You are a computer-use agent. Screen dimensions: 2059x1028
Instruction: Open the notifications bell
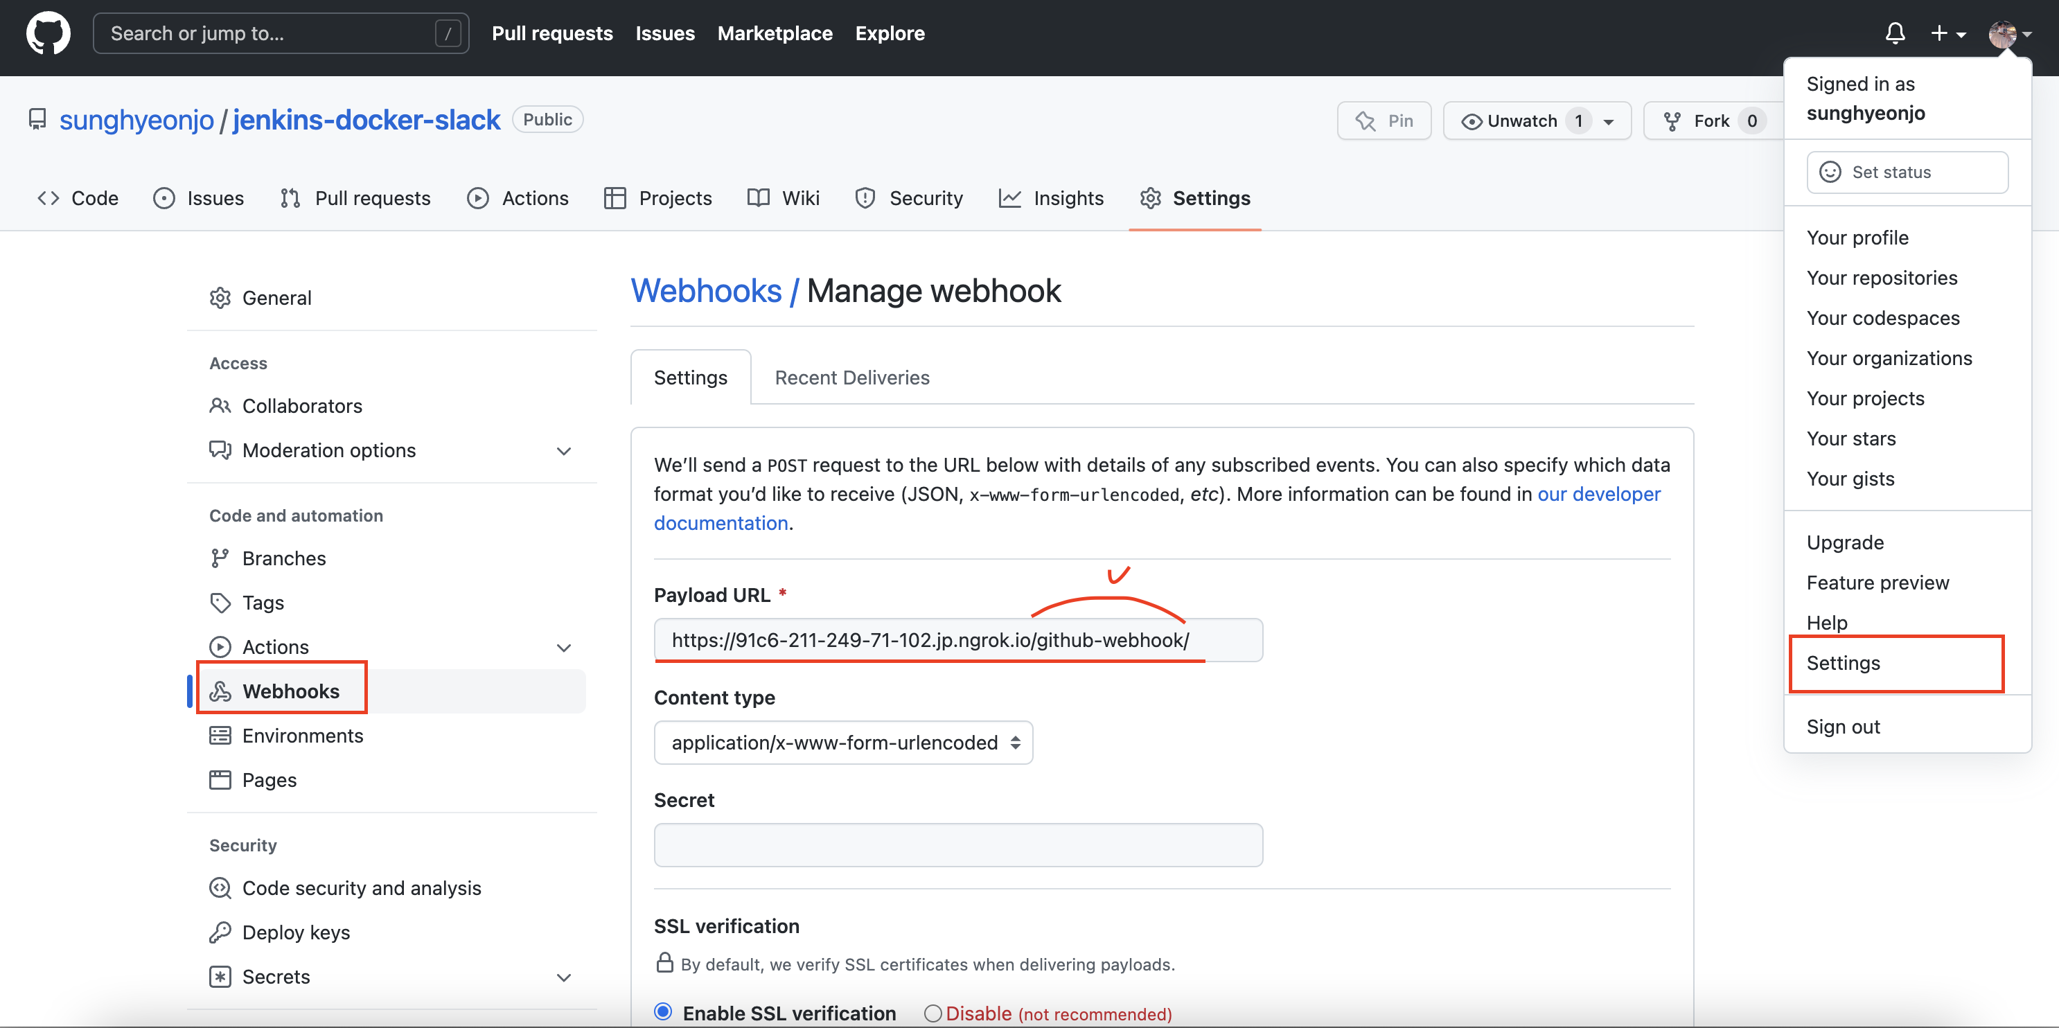coord(1894,33)
